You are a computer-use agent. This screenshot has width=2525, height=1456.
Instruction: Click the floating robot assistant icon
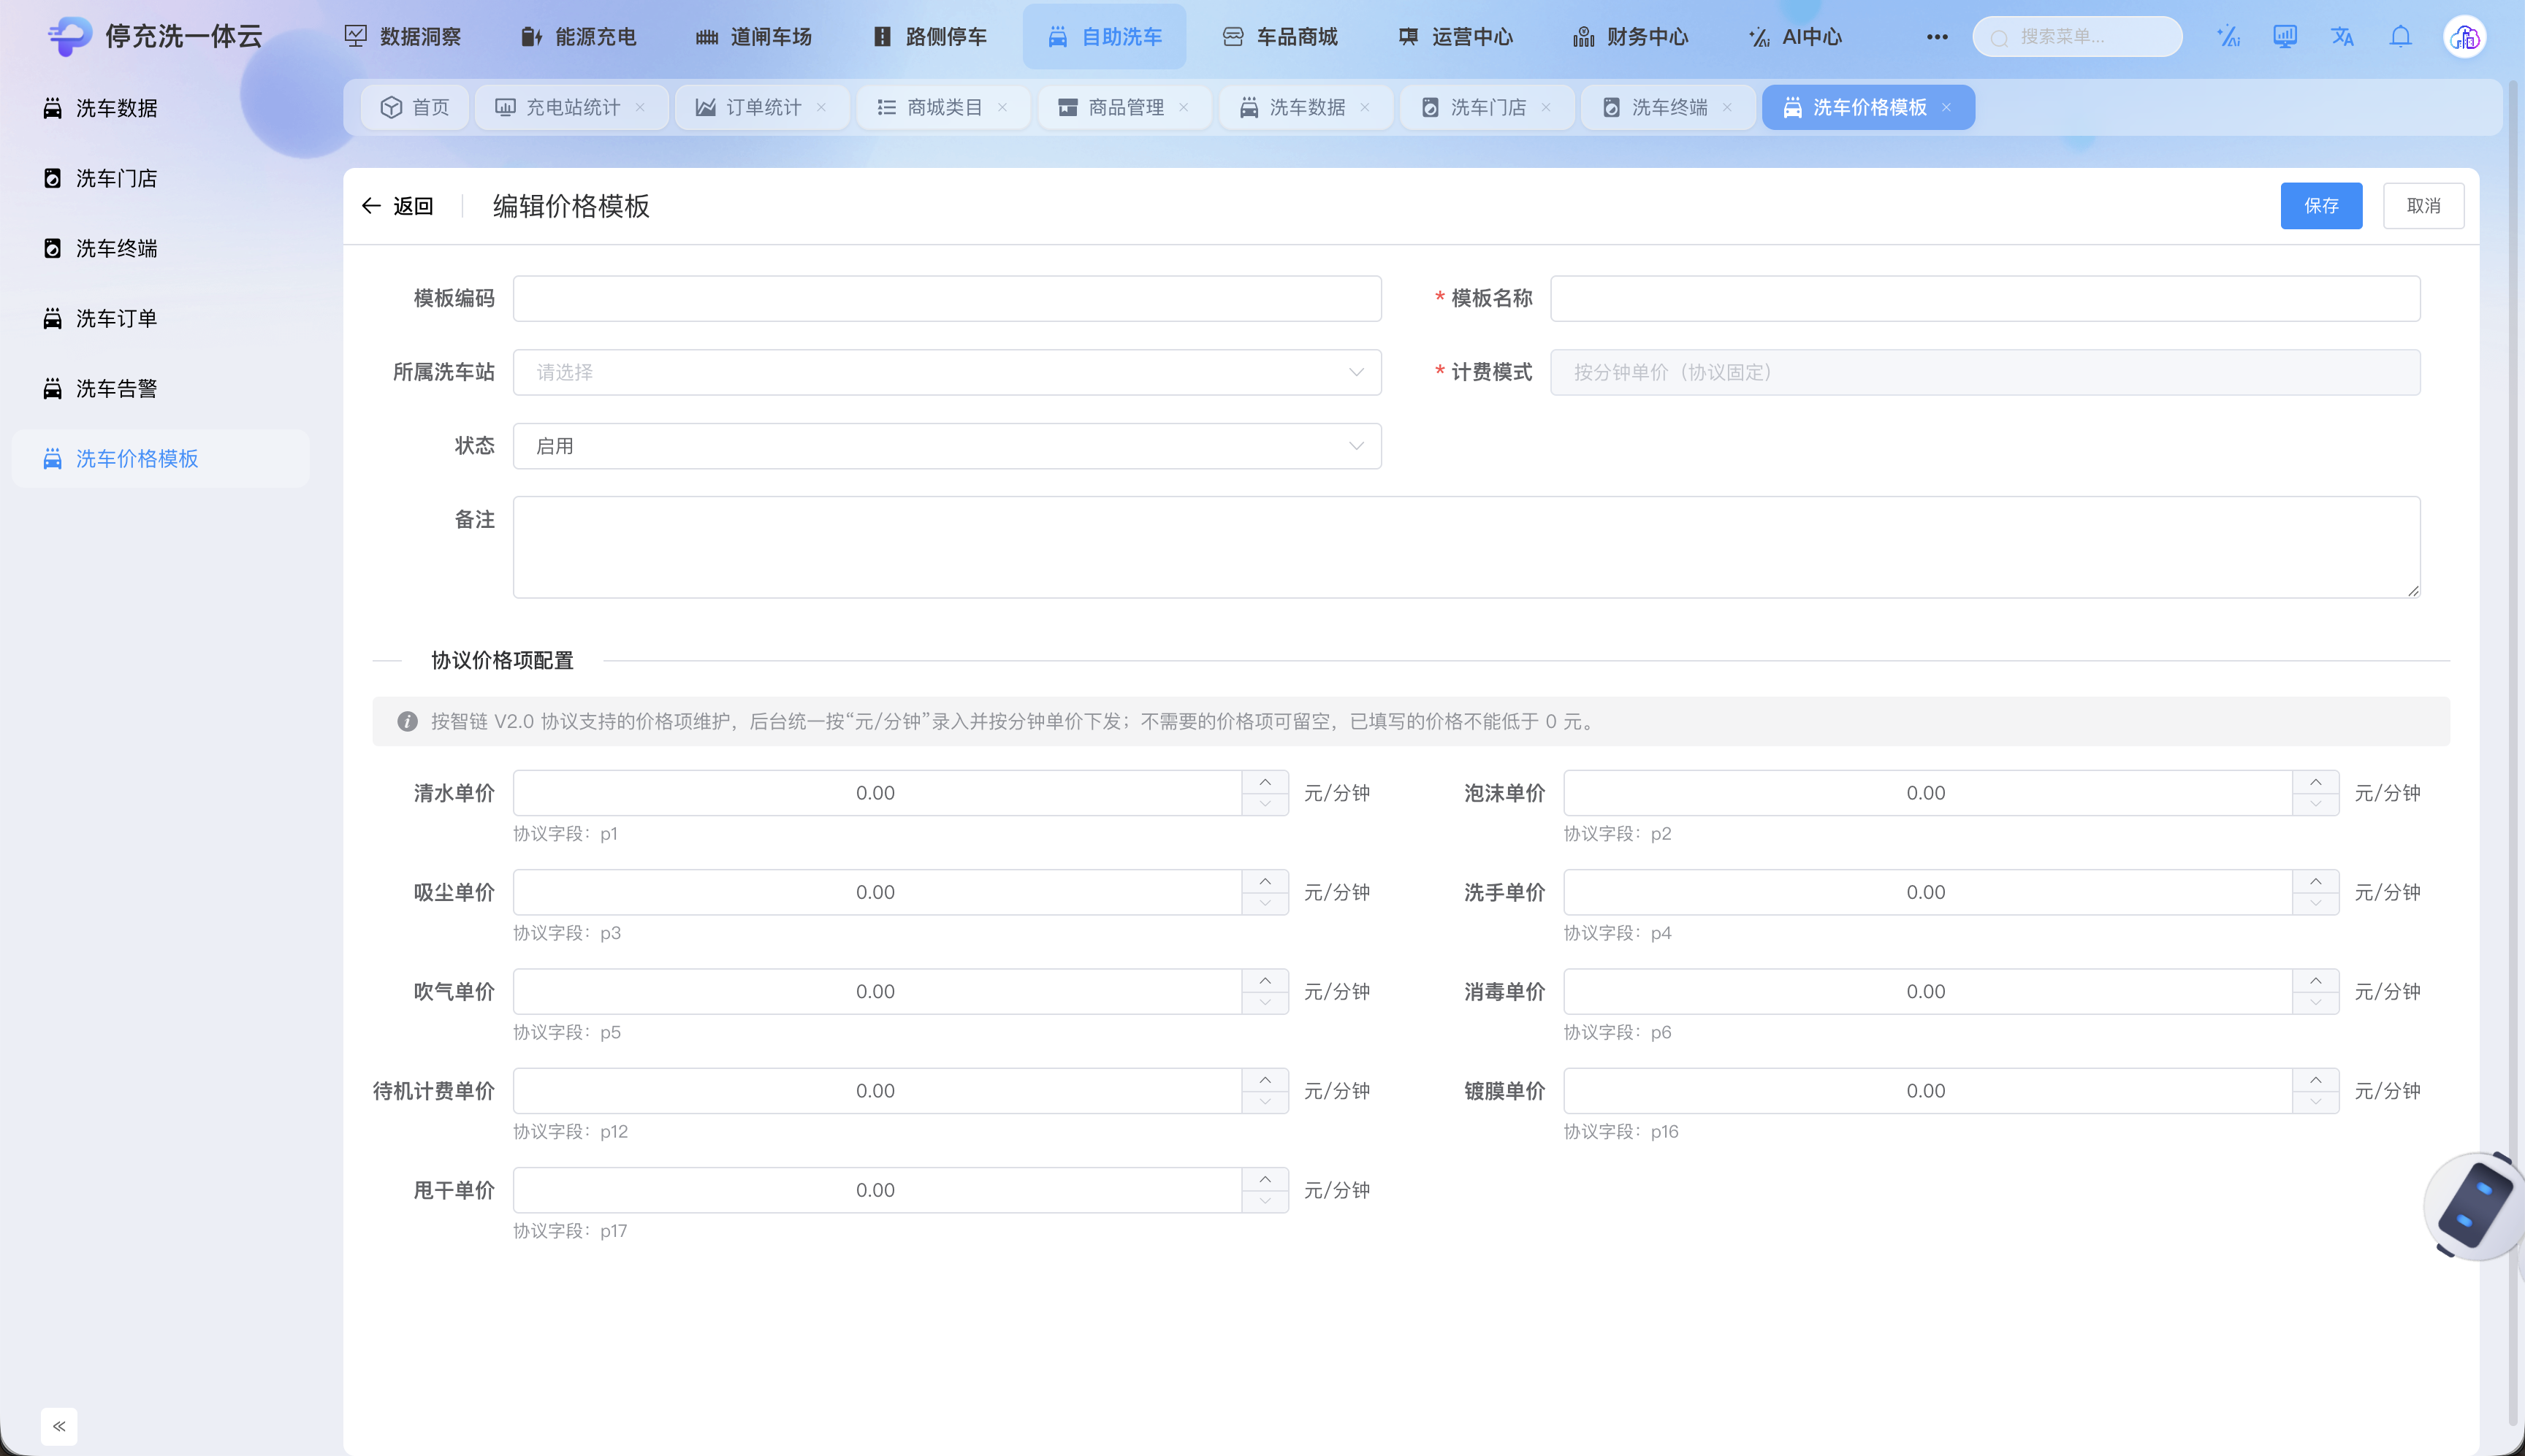pyautogui.click(x=2475, y=1207)
